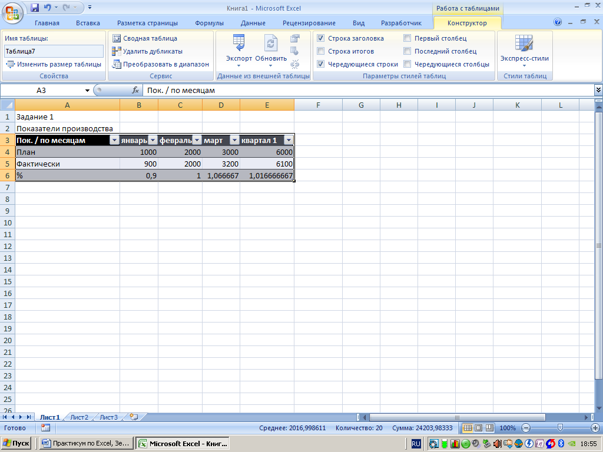Select column F header
The height and width of the screenshot is (452, 603).
[318, 105]
